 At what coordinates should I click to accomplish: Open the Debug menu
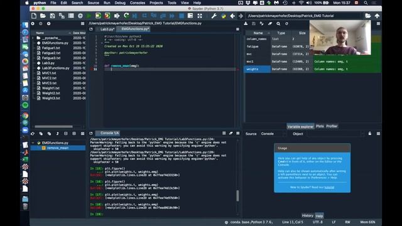tap(120, 3)
